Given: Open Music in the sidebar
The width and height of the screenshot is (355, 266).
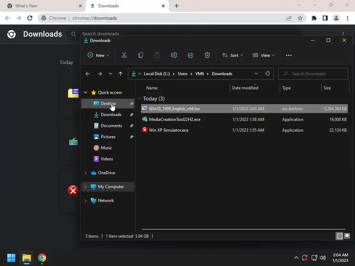Looking at the screenshot, I should (108, 148).
